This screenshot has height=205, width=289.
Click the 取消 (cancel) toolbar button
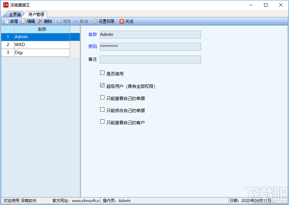coord(81,21)
